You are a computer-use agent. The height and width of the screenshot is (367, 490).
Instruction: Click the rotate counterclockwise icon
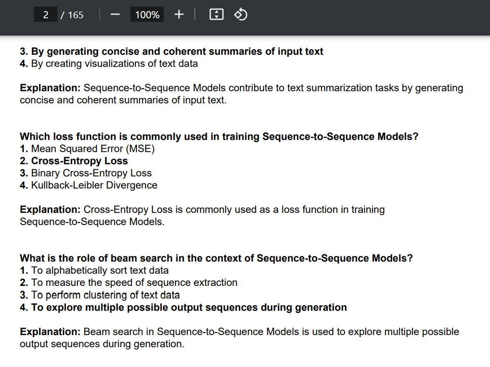click(240, 14)
